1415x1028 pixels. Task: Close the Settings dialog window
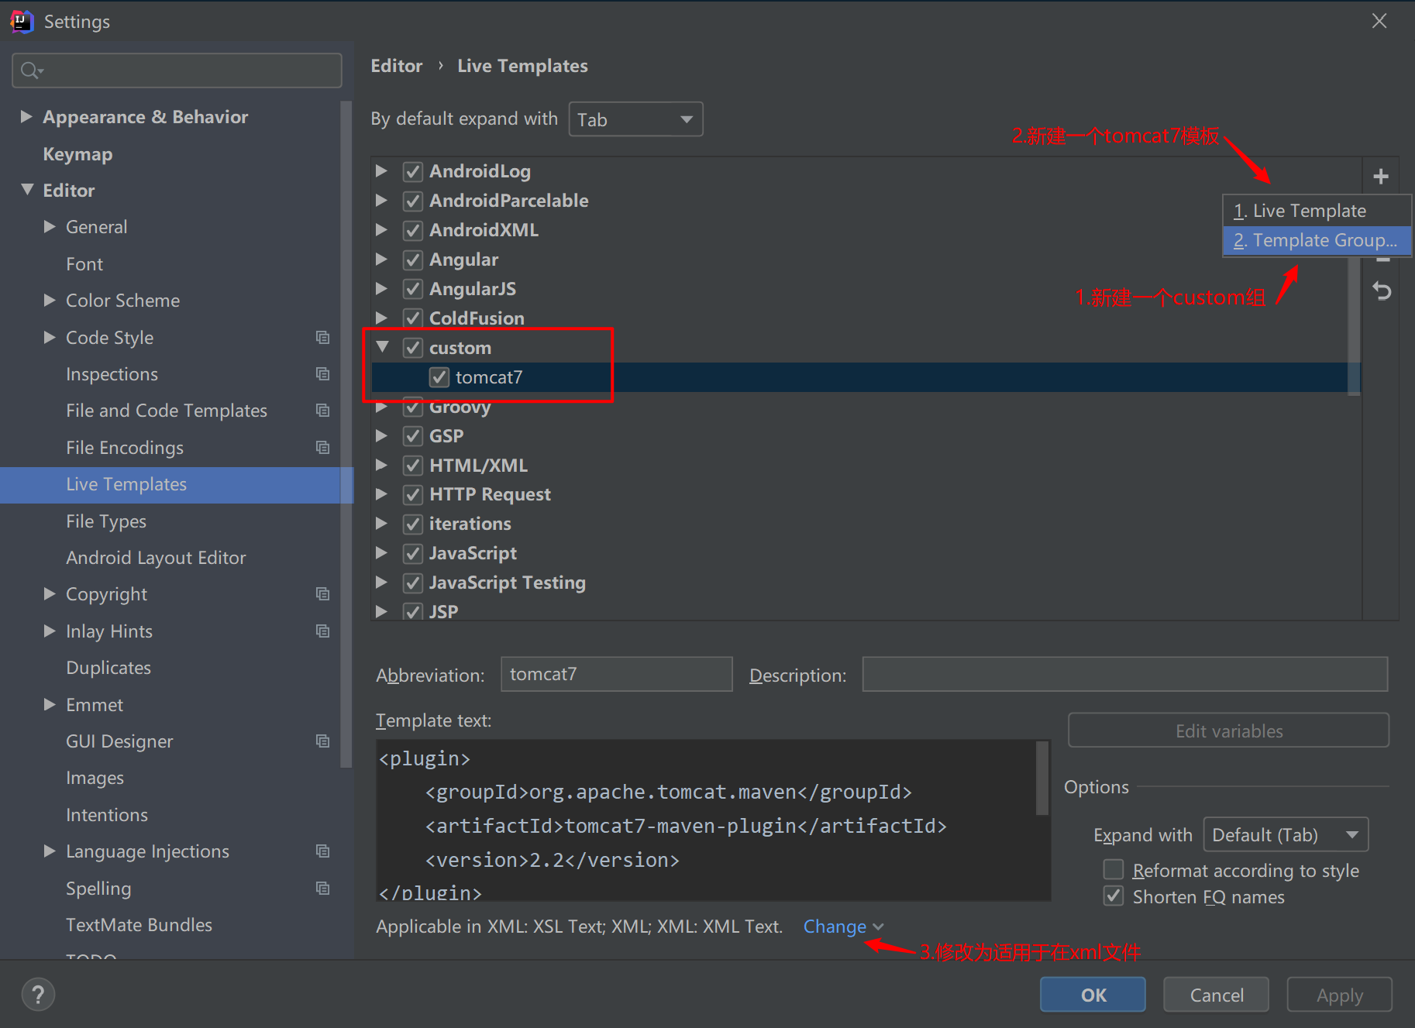point(1379,21)
